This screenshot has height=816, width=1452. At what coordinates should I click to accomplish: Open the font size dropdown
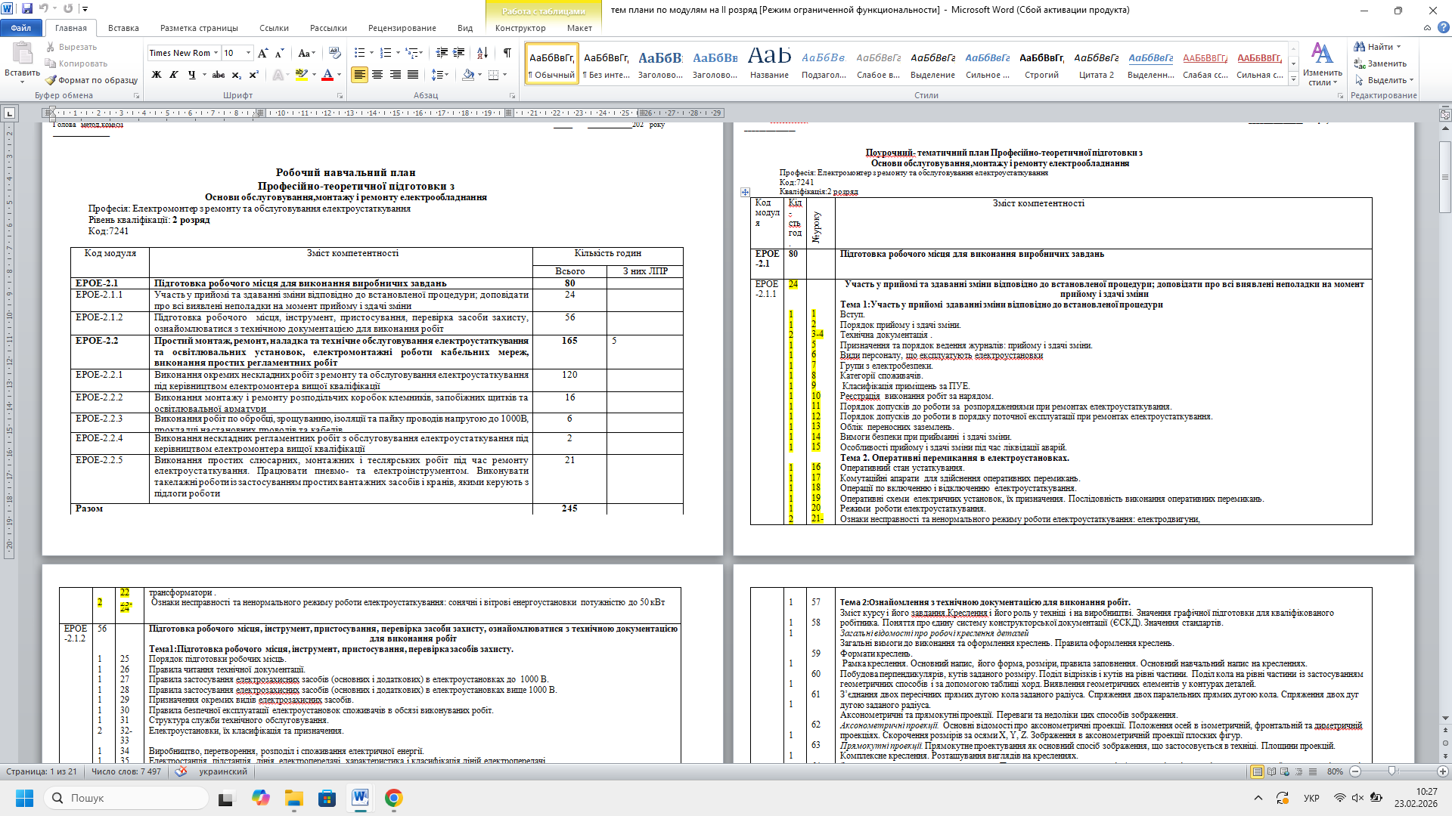pyautogui.click(x=248, y=53)
